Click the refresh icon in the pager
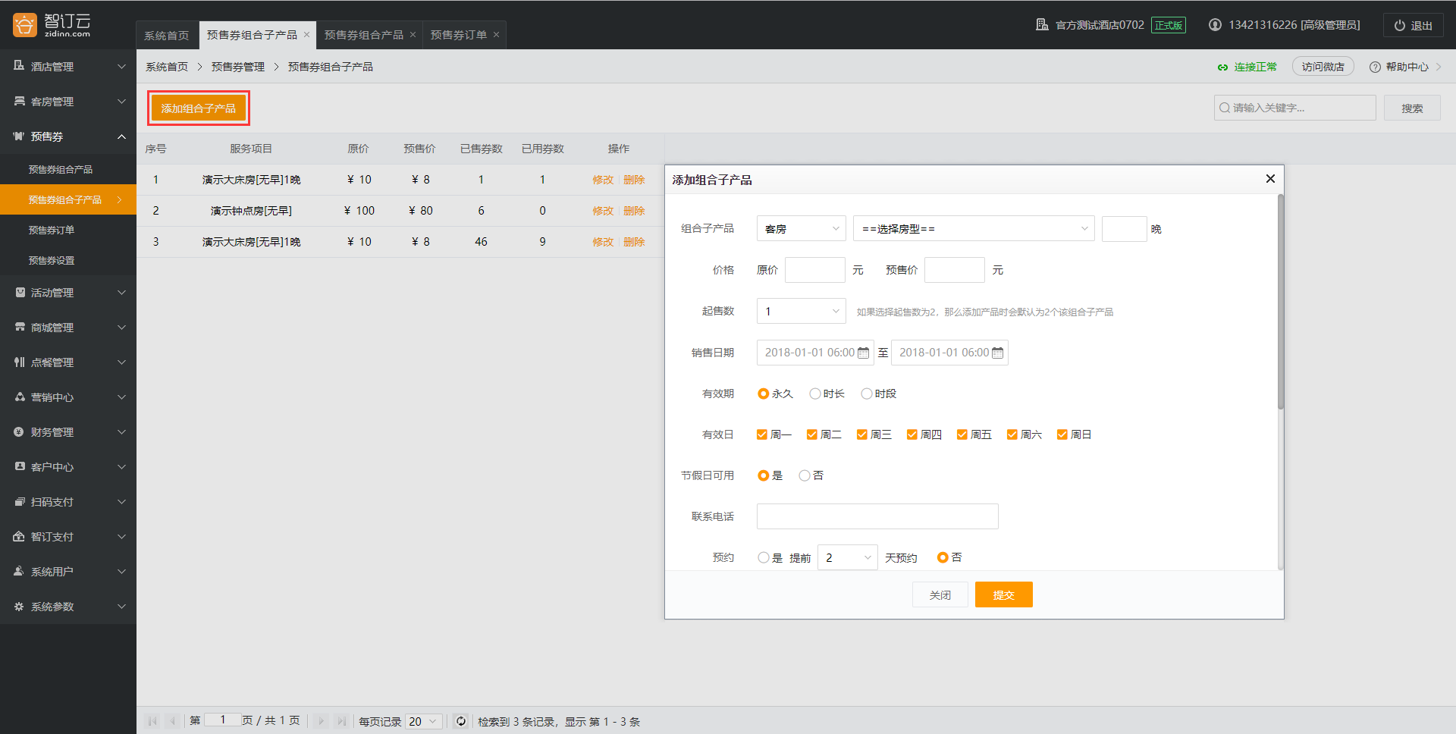The image size is (1456, 734). click(460, 720)
